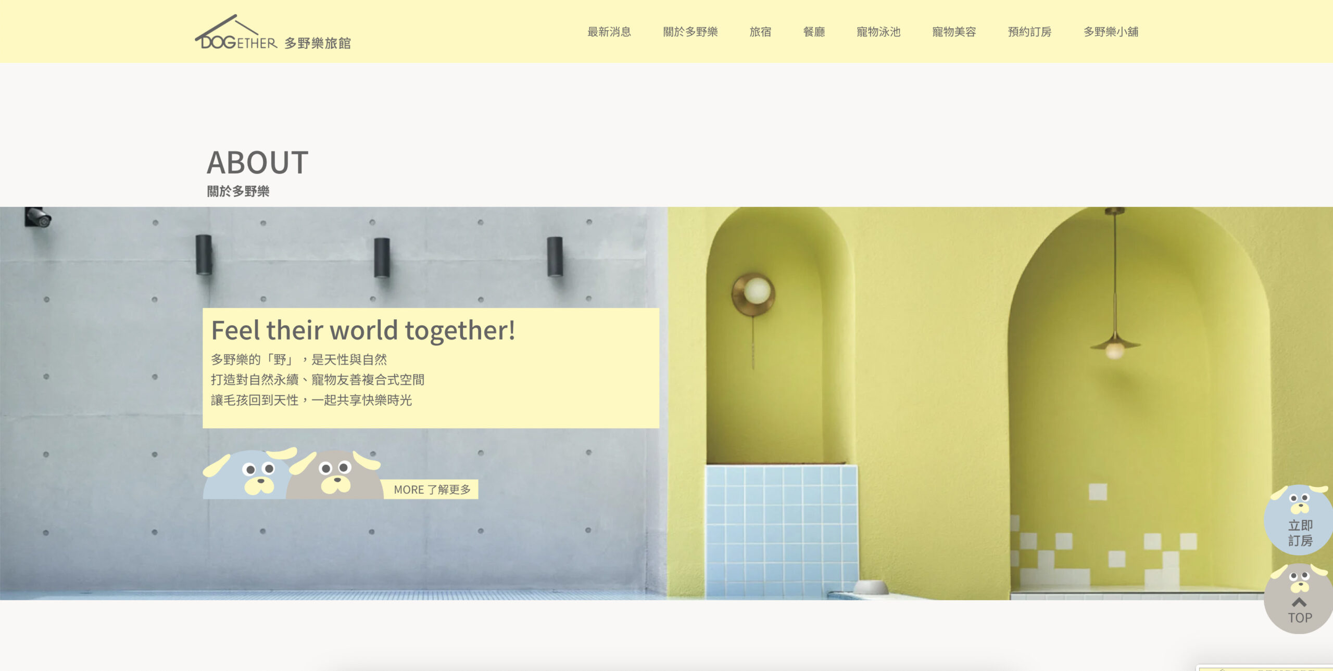
Task: Open the 最新消息 menu item
Action: coord(609,32)
